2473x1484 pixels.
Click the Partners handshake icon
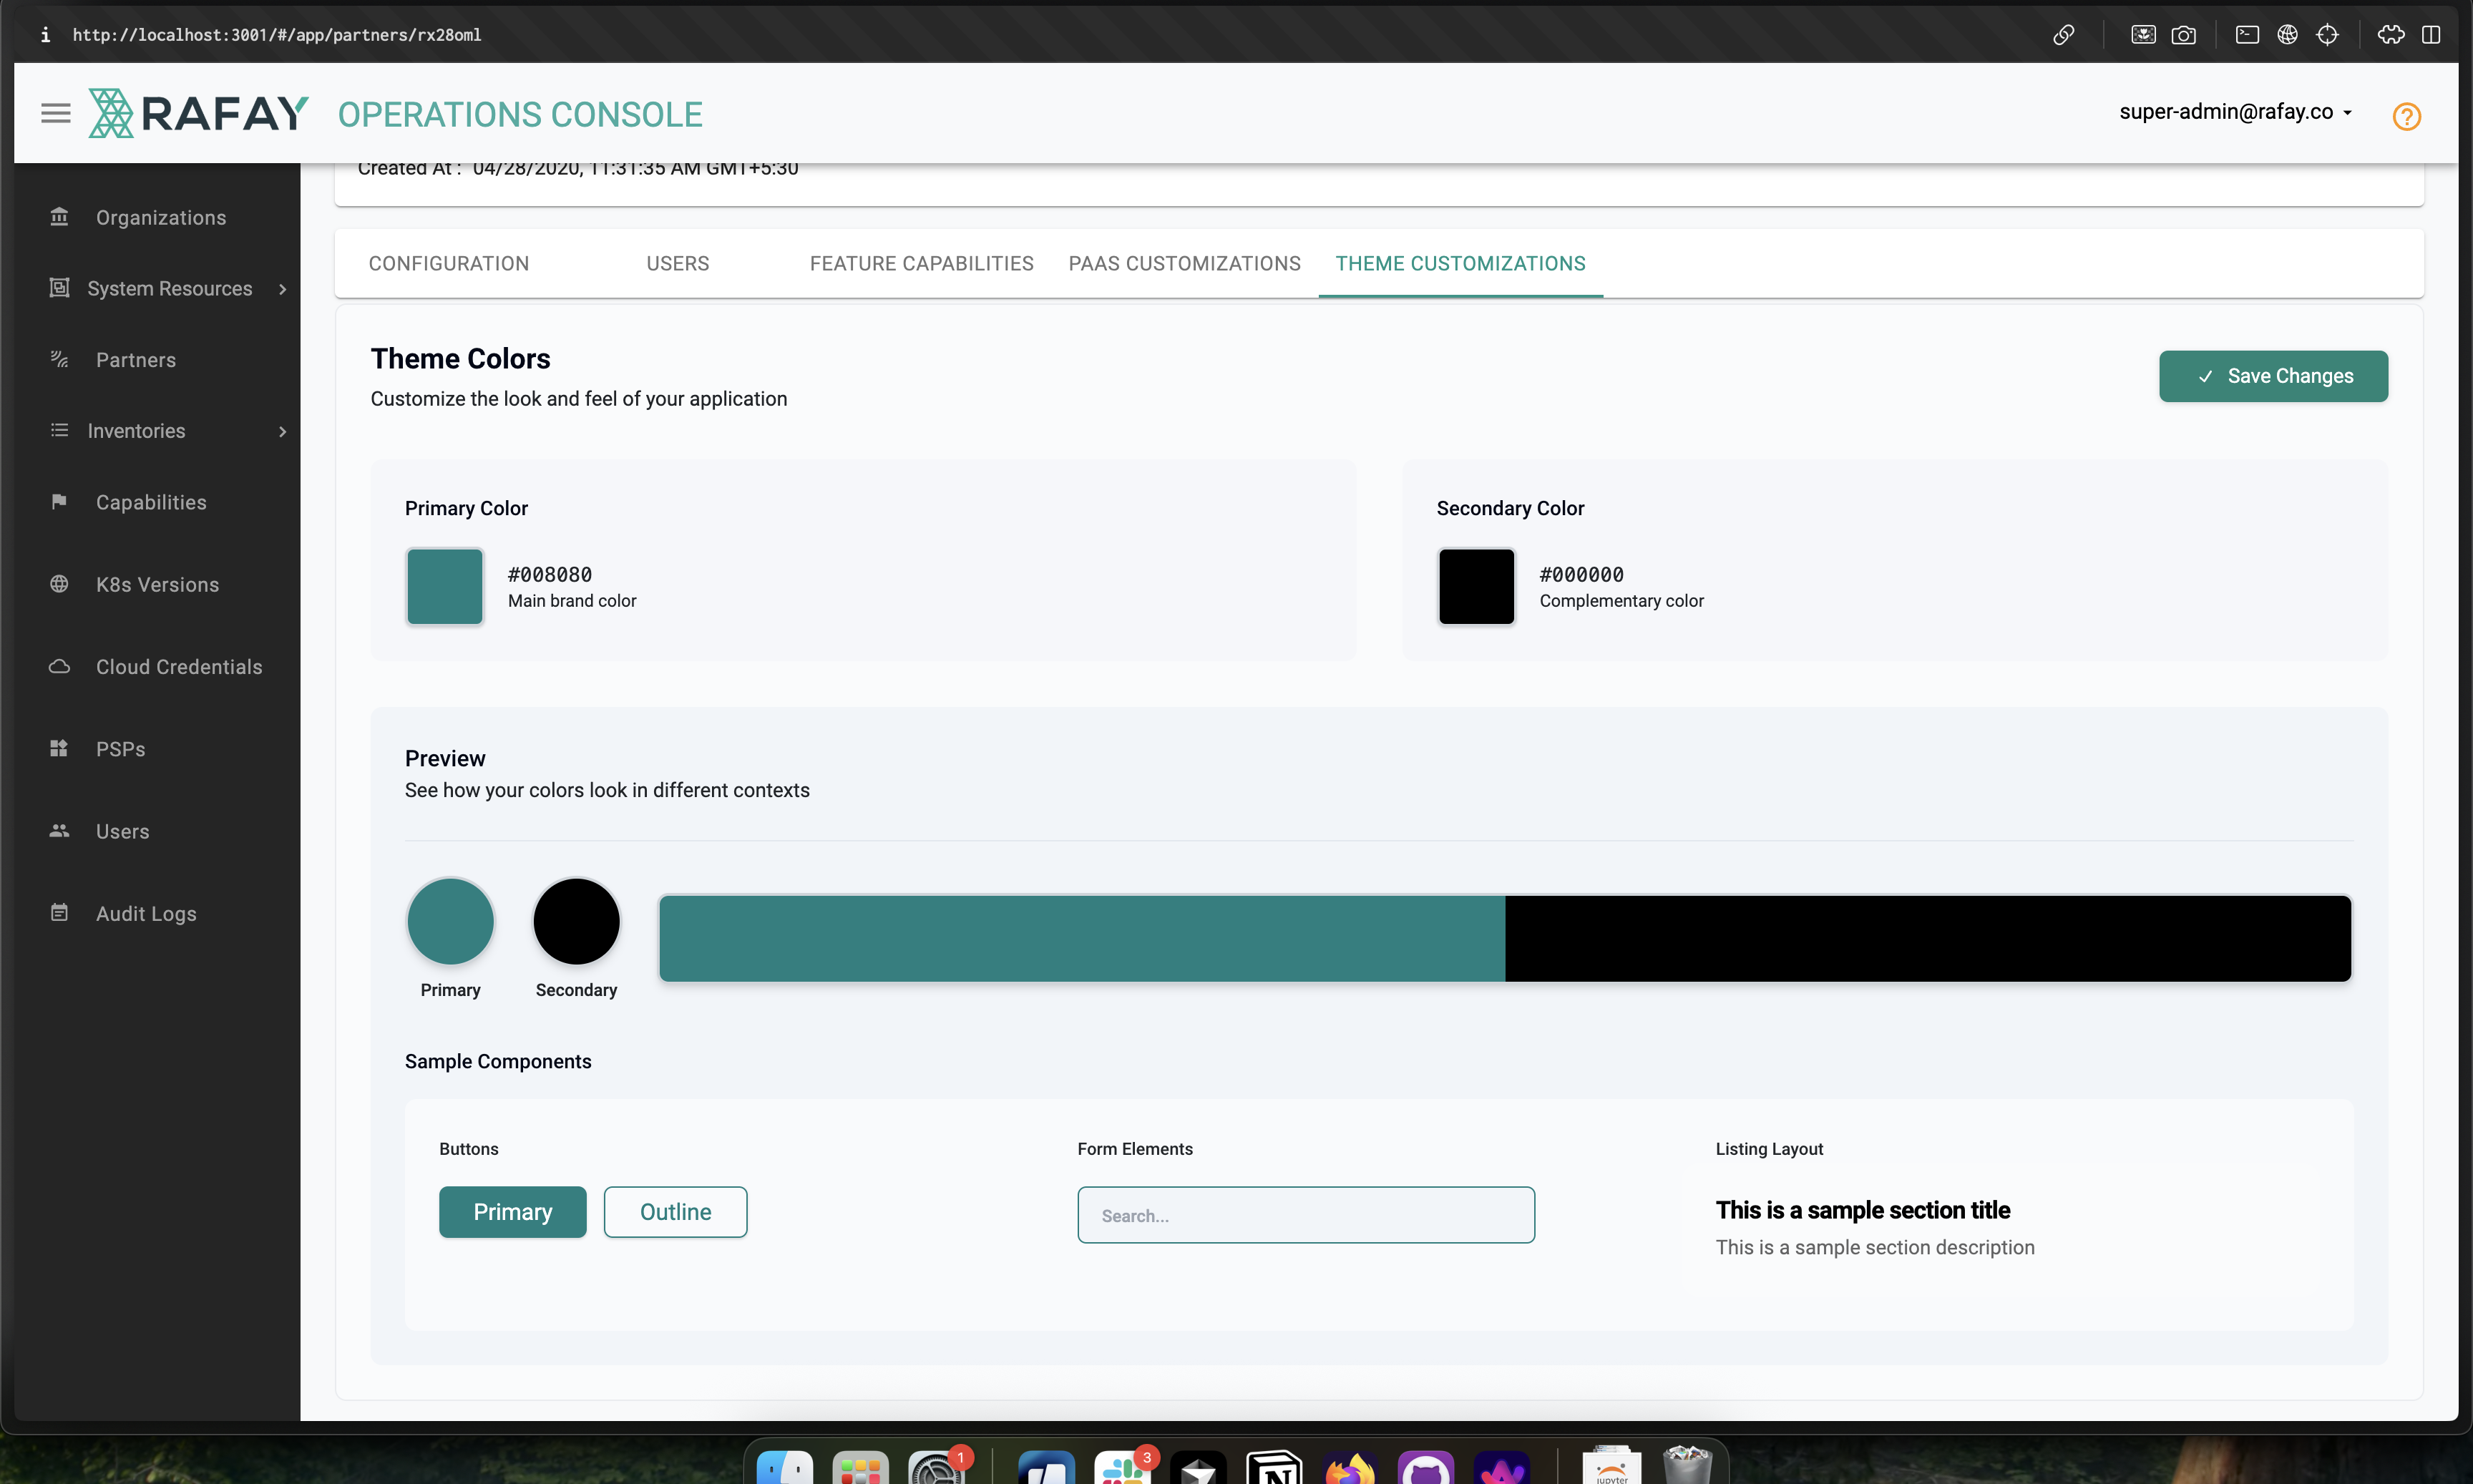[x=59, y=359]
